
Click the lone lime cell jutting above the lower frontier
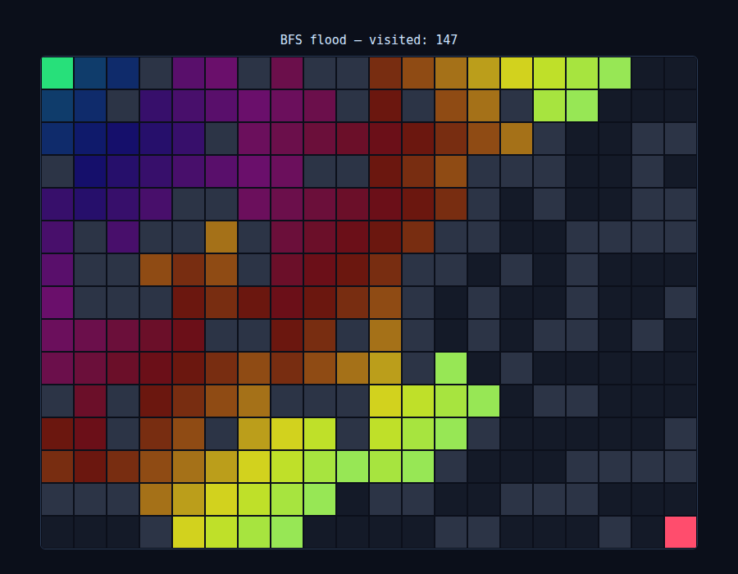point(451,368)
